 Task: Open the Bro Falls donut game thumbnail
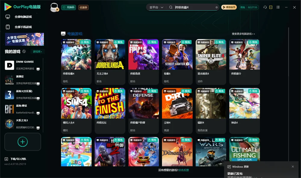click(76, 152)
